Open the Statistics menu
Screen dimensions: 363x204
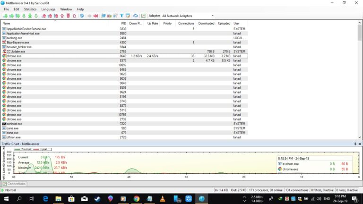[x=30, y=9]
